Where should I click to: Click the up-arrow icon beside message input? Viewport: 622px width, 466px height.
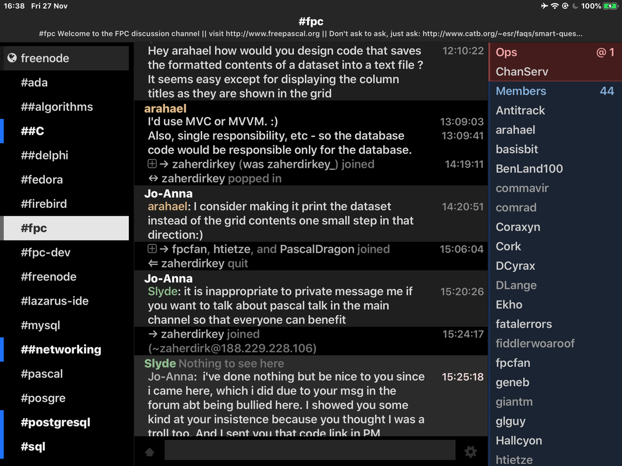pos(150,452)
